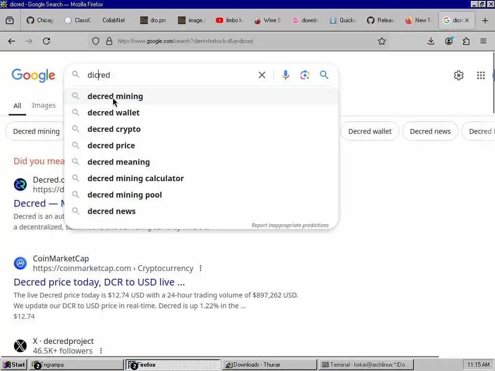
Task: Click the page vertical scrollbar
Action: (x=493, y=83)
